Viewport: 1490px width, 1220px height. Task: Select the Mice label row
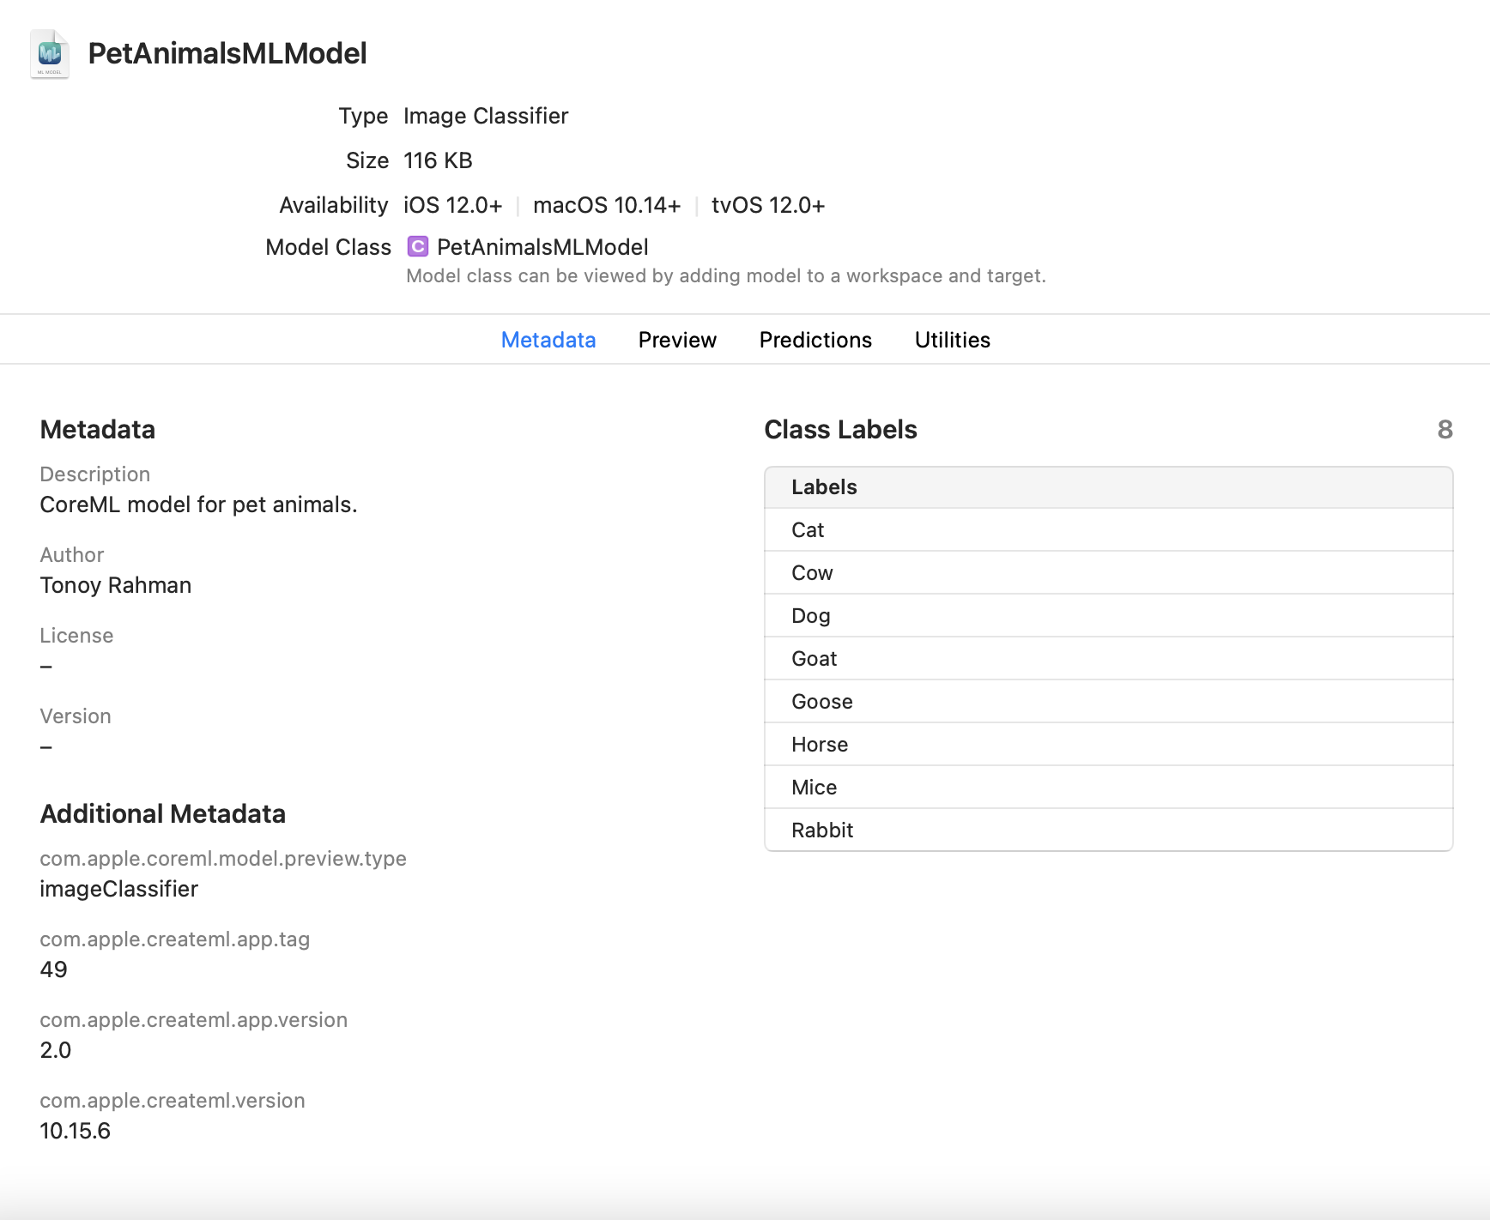[x=1109, y=788]
